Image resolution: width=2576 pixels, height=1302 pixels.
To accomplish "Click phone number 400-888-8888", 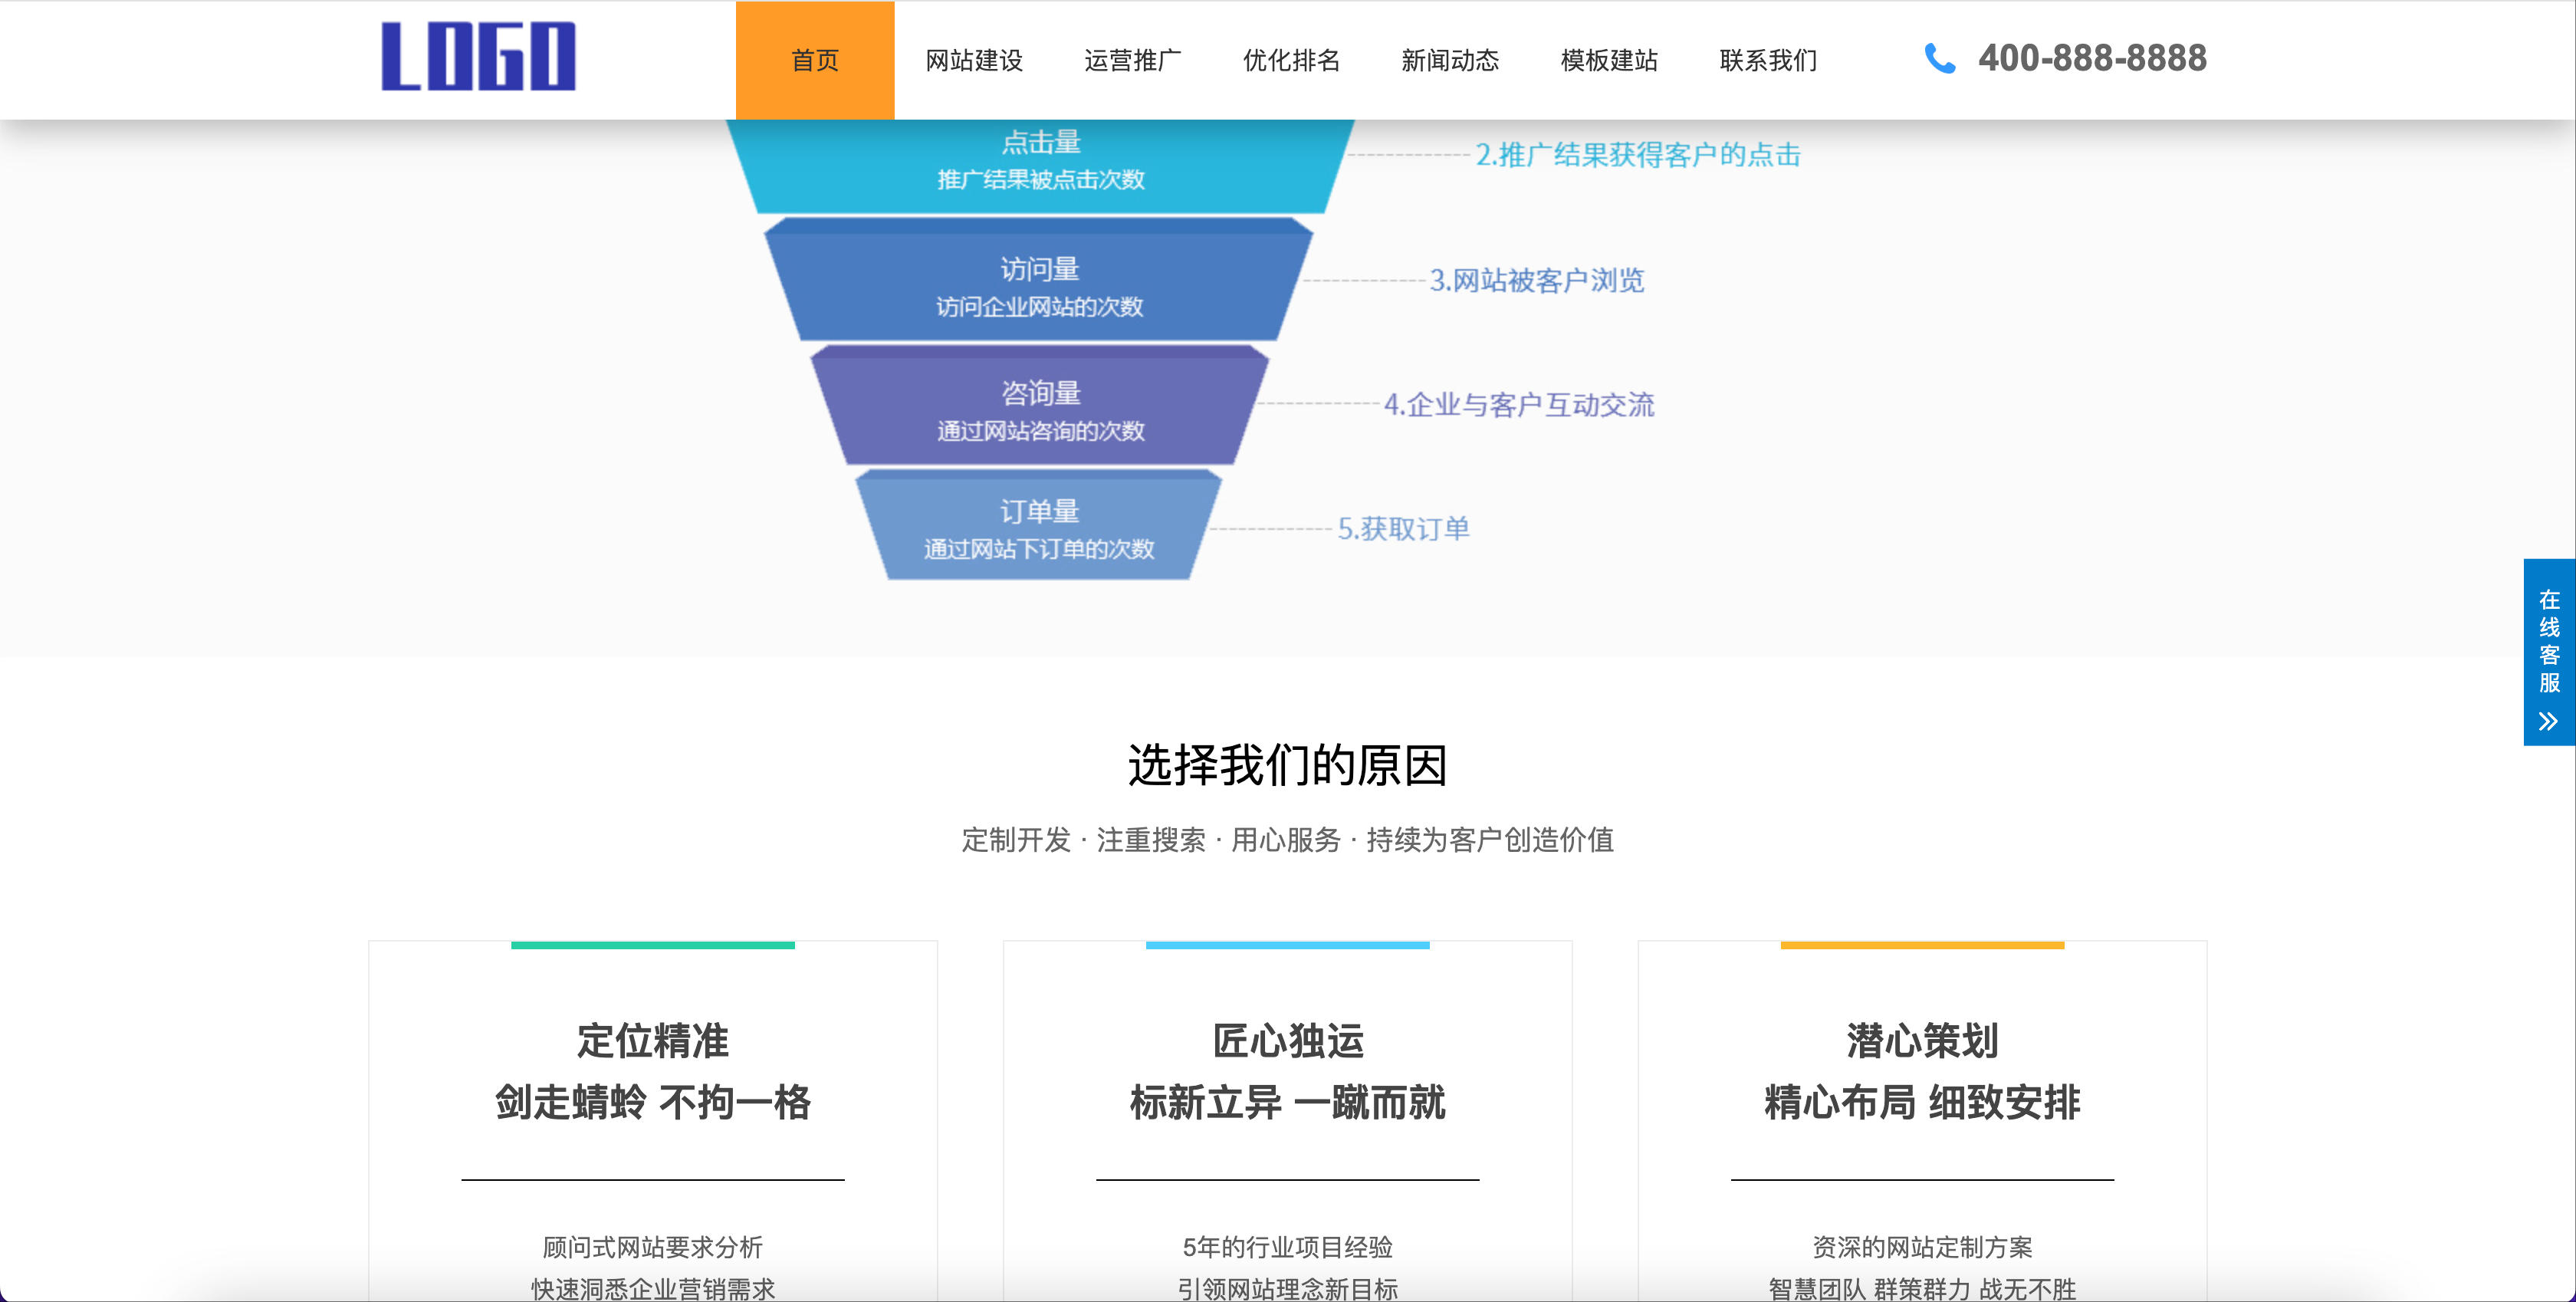I will click(2092, 58).
